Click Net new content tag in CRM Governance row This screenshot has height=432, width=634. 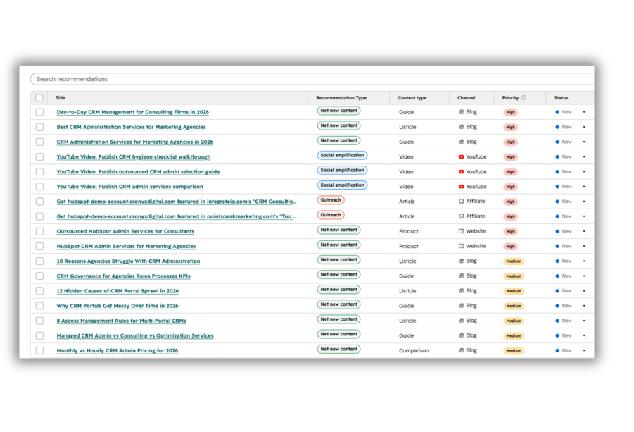(339, 275)
